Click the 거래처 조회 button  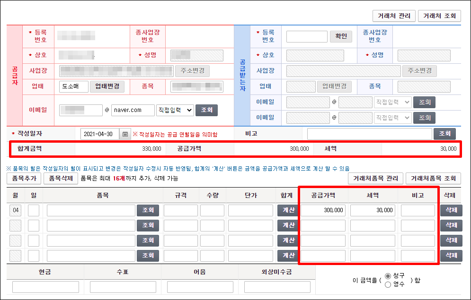(x=439, y=16)
